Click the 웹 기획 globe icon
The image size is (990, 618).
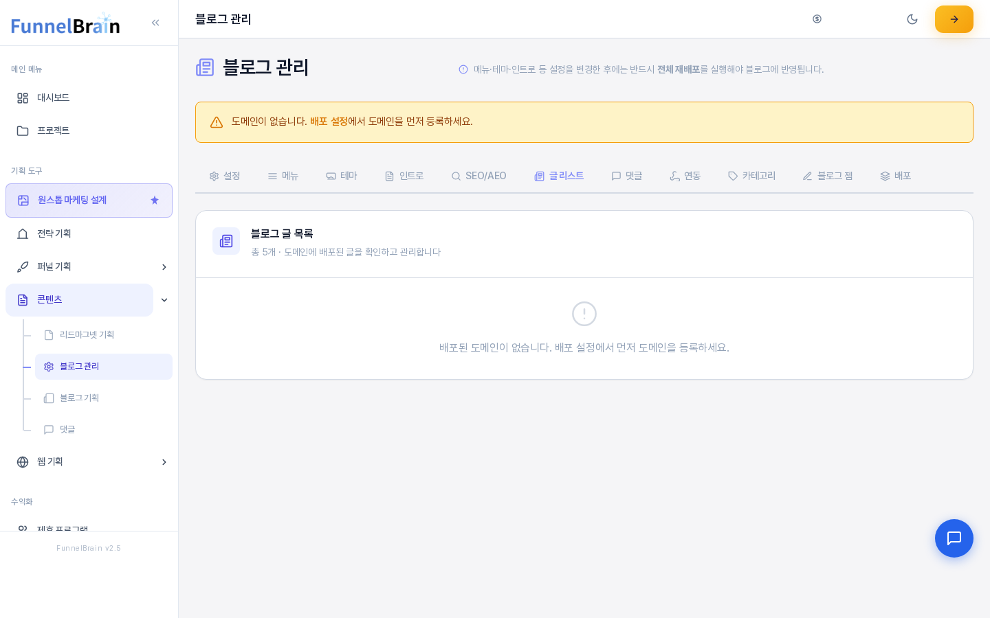(x=23, y=462)
